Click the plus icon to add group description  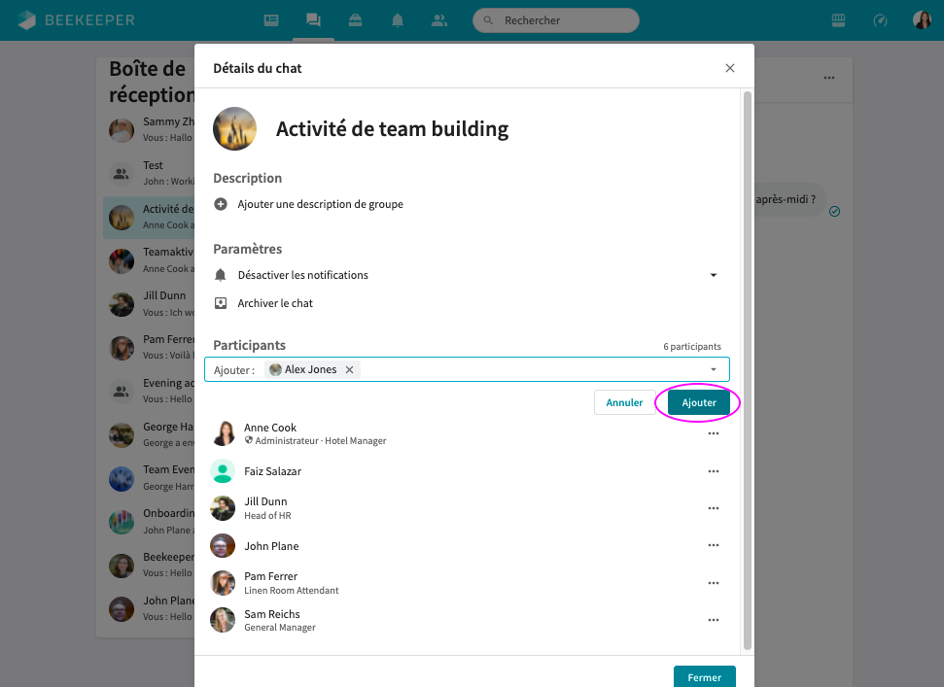coord(221,204)
